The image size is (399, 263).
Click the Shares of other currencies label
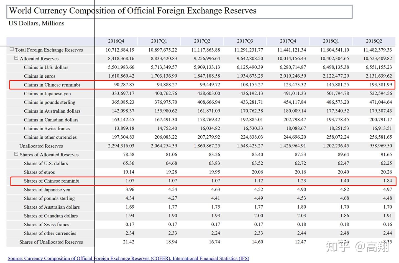tap(50, 233)
